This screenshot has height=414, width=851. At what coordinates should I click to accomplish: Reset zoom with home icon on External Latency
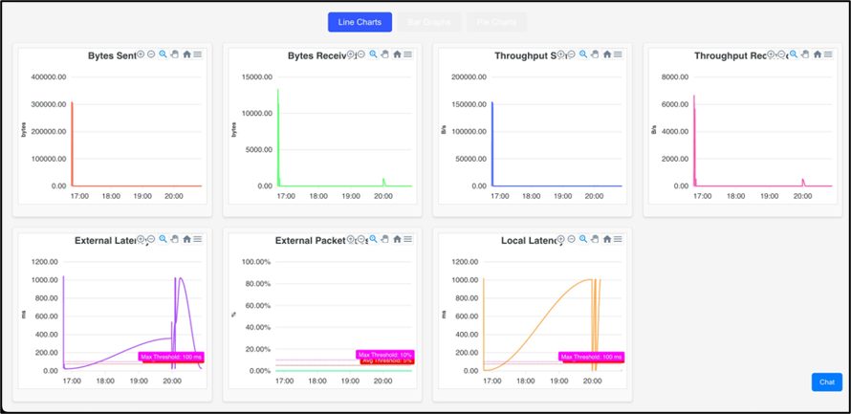click(186, 239)
